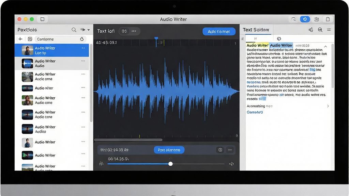Screen dimensions: 349x196
Task: Focus the Canlome search field
Action: pos(60,39)
